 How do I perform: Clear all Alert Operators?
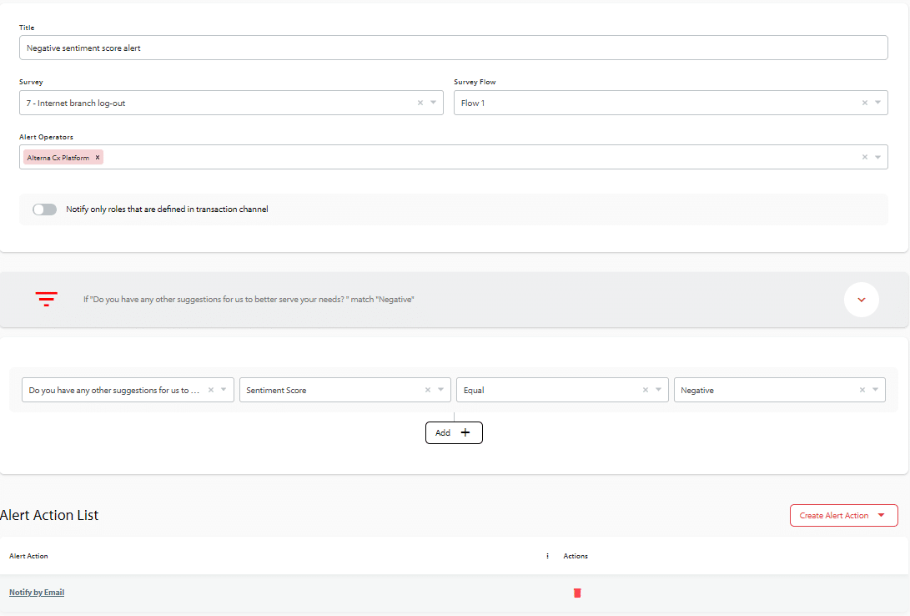865,157
